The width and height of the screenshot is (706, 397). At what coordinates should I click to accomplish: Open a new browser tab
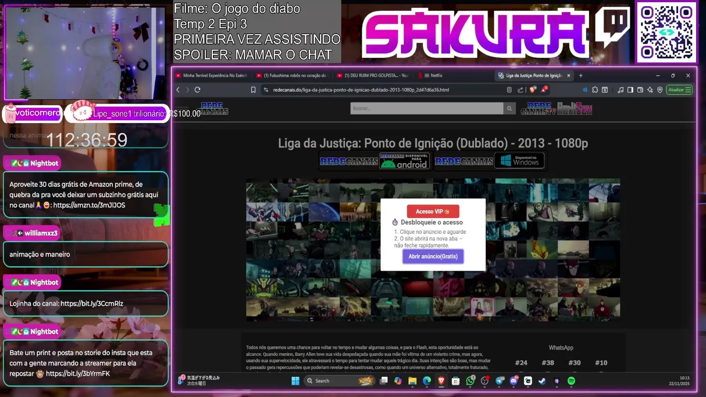(580, 76)
